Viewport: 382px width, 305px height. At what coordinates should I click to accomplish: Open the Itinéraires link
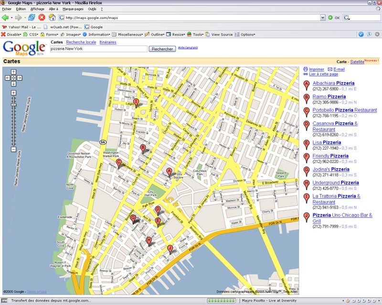(x=108, y=42)
